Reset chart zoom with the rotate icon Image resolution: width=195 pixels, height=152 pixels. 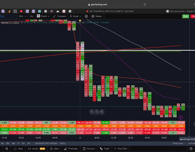coord(97,112)
